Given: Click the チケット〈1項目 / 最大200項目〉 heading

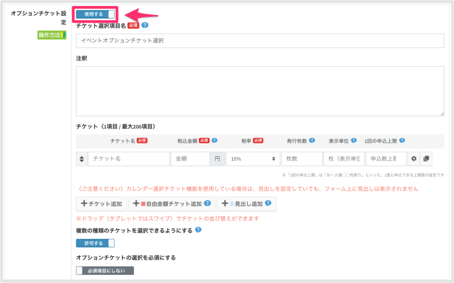Looking at the screenshot, I should [x=117, y=127].
